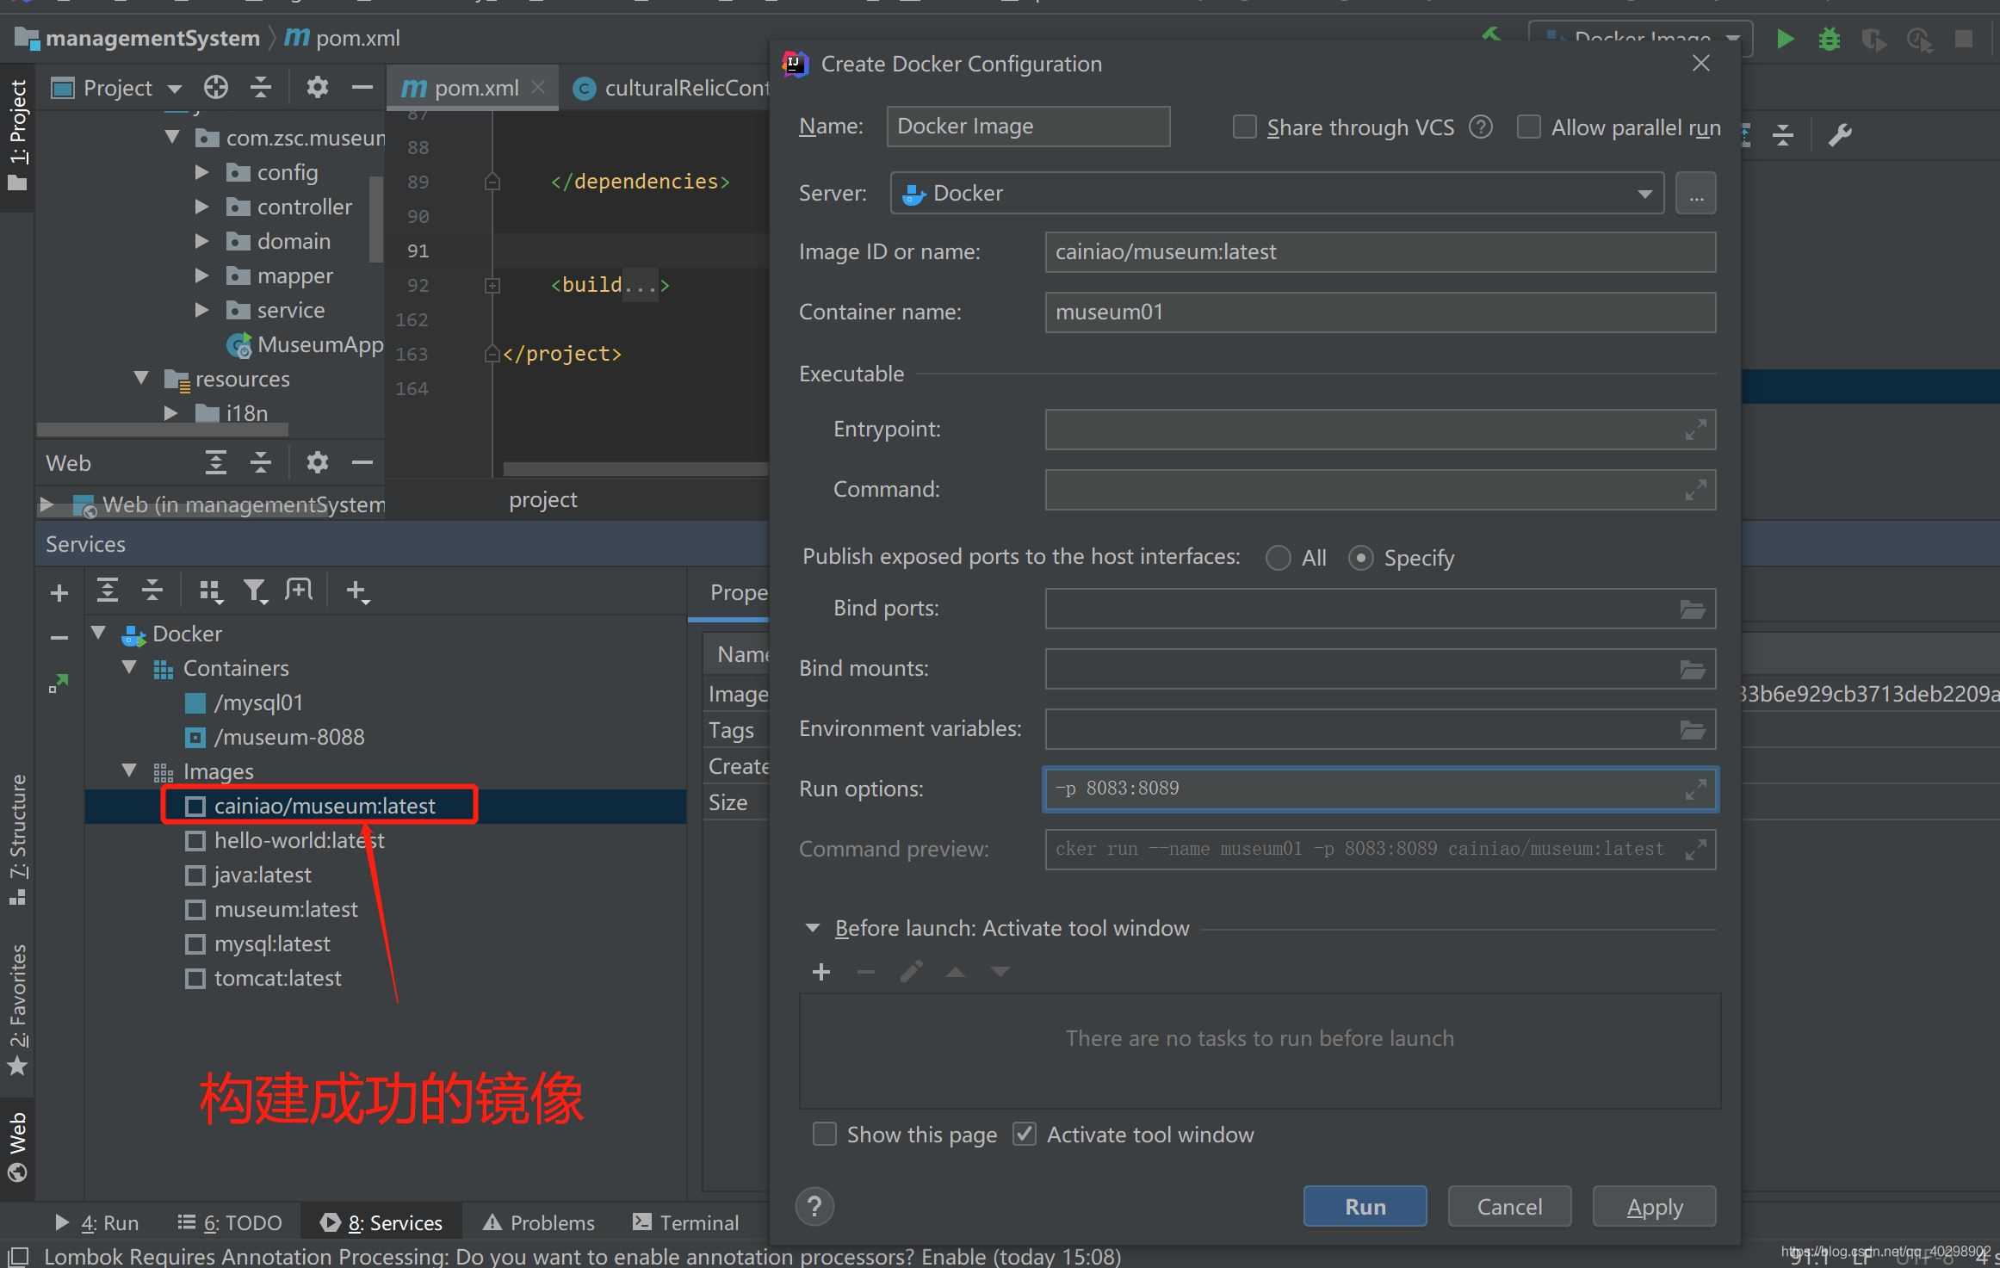Click the add service plus icon

click(57, 591)
